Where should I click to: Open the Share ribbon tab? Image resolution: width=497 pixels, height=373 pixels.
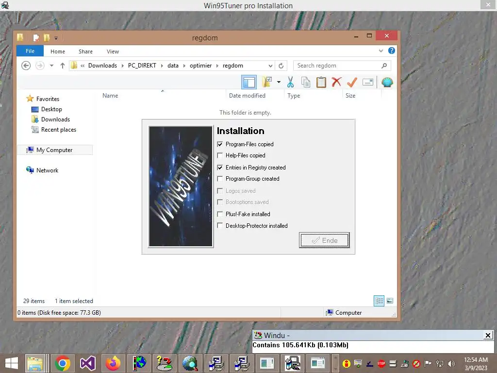(85, 51)
